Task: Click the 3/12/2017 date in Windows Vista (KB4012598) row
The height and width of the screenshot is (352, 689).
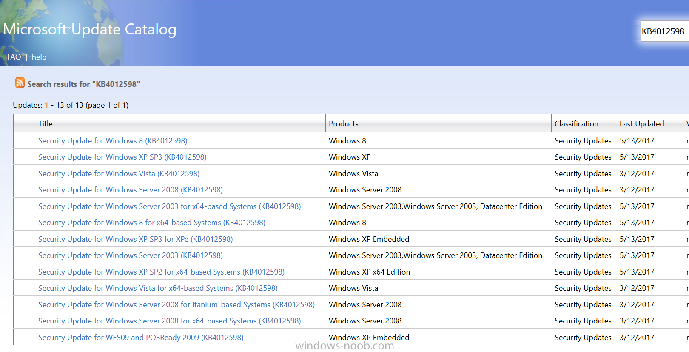Action: click(x=637, y=174)
